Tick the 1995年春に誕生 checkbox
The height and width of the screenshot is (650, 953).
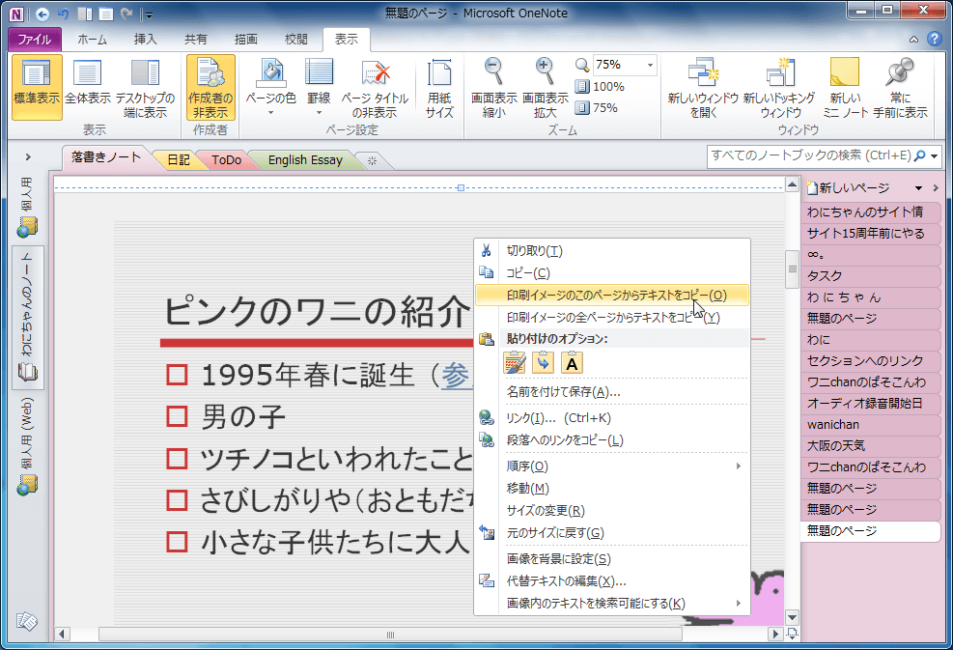[177, 375]
